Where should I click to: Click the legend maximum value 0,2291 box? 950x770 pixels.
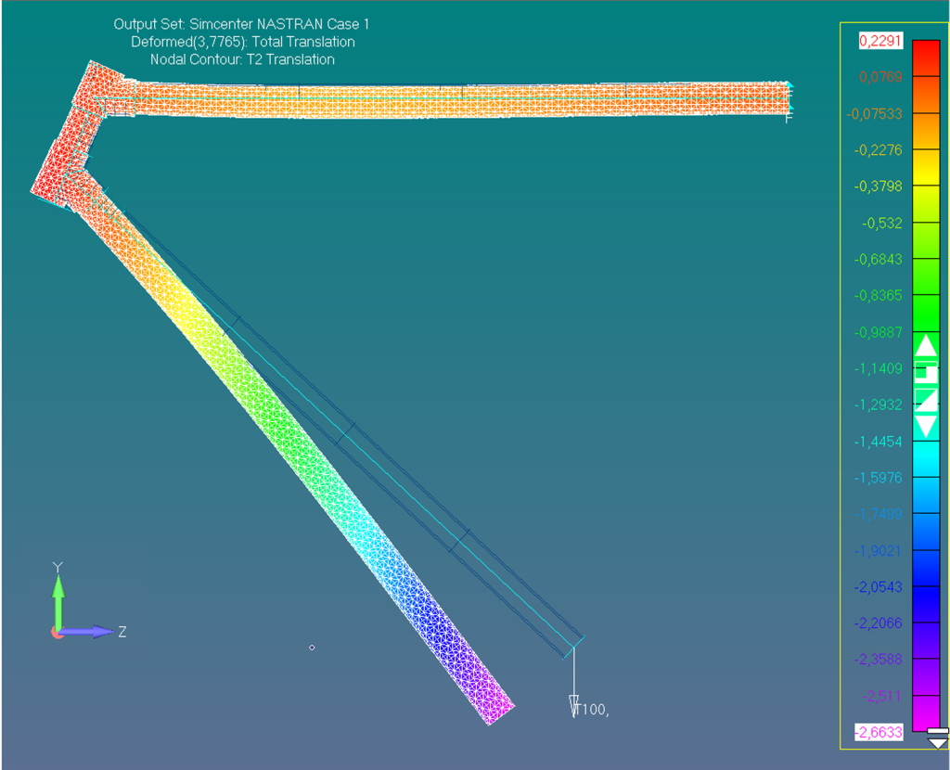click(874, 41)
